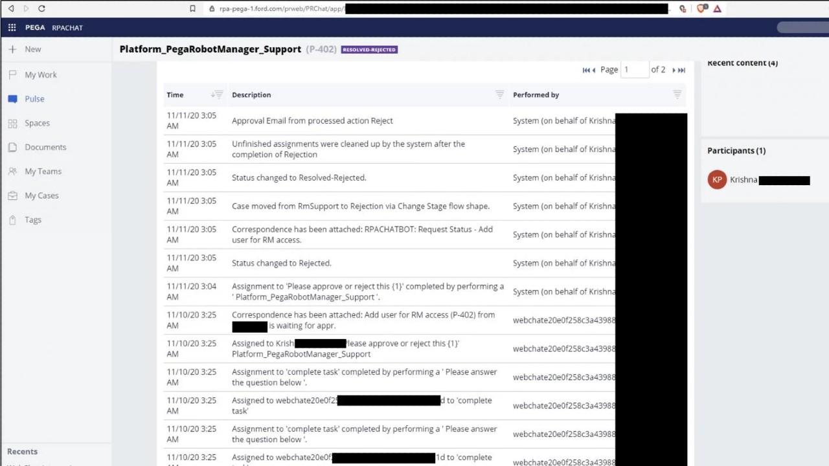Viewport: 829px width, 466px height.
Task: Open the My Teams people icon
Action: point(12,172)
